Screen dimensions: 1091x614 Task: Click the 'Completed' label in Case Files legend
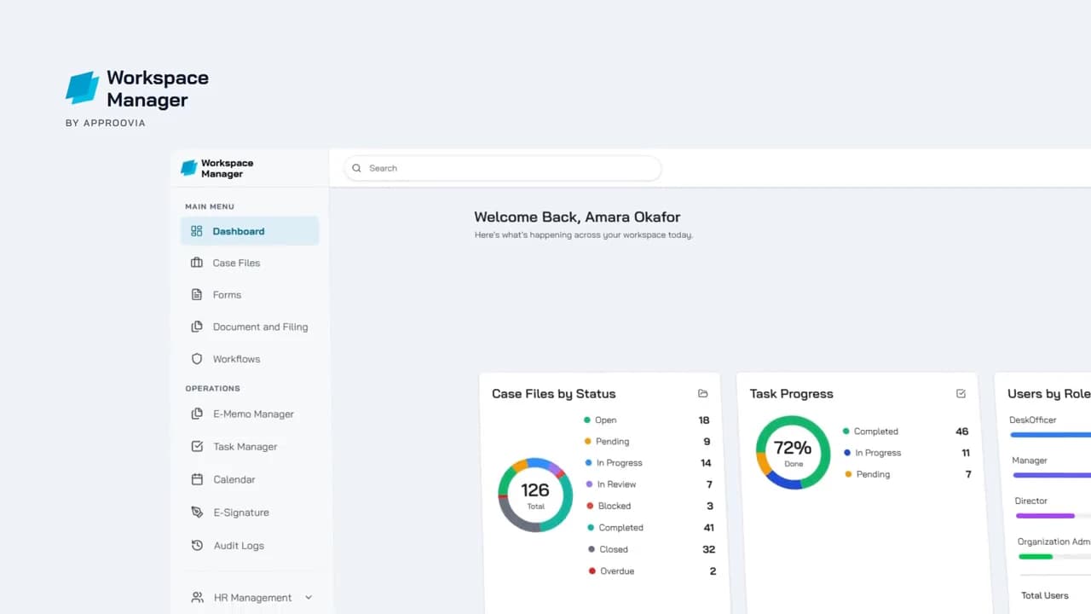(x=621, y=528)
